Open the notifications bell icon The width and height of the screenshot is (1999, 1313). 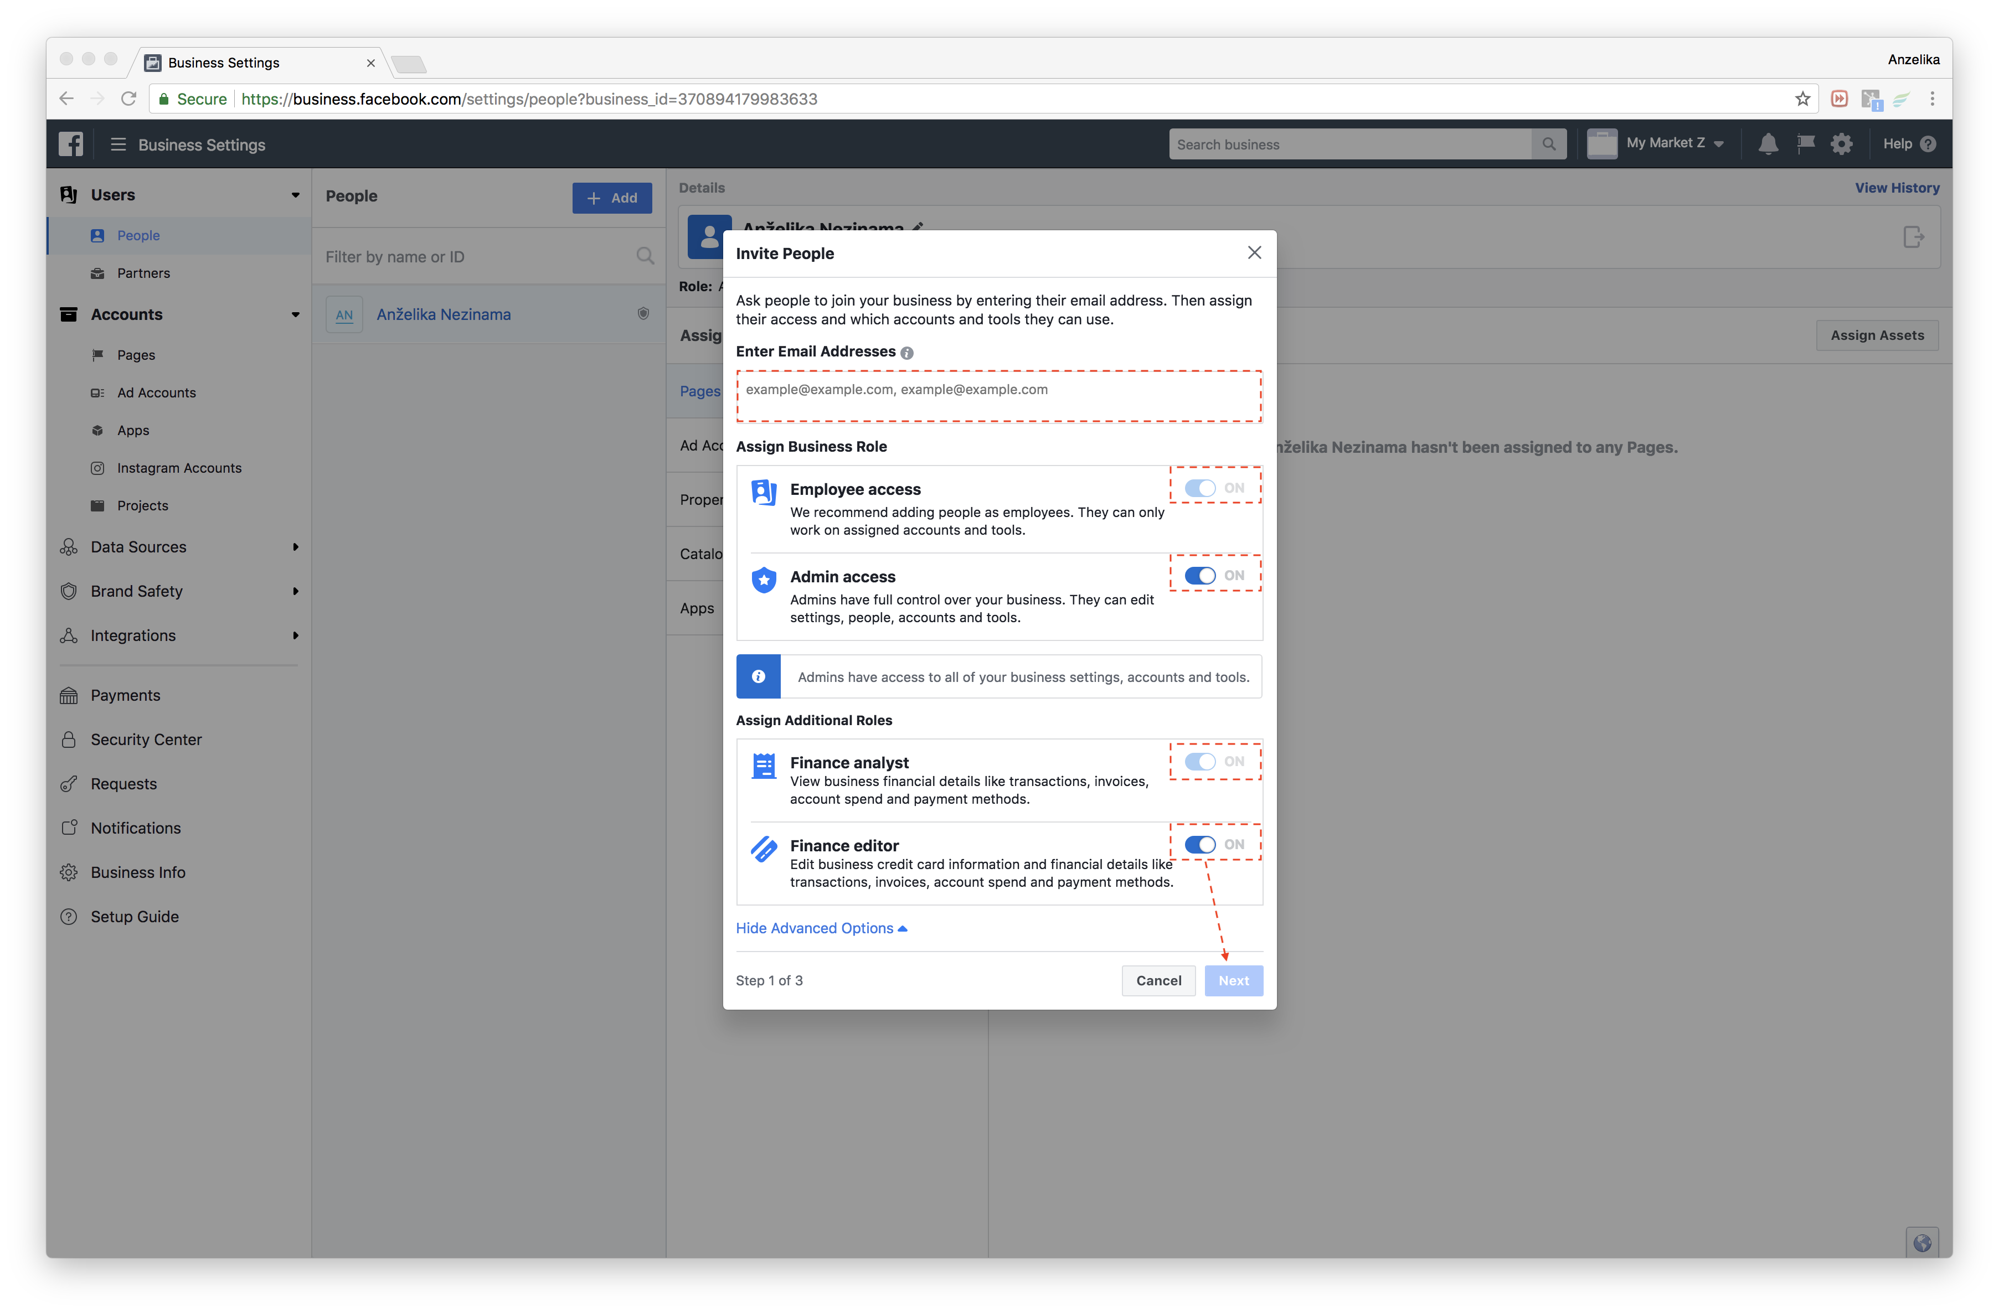pos(1768,144)
